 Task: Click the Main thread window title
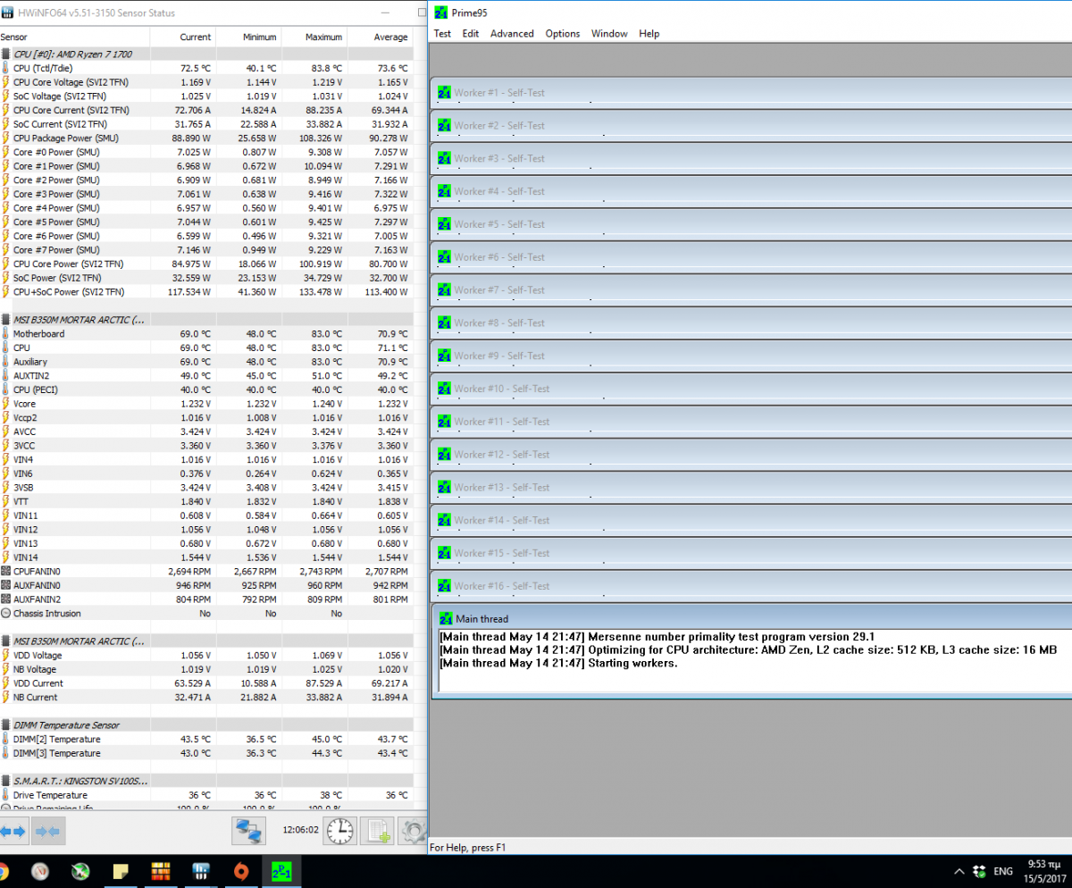click(482, 619)
